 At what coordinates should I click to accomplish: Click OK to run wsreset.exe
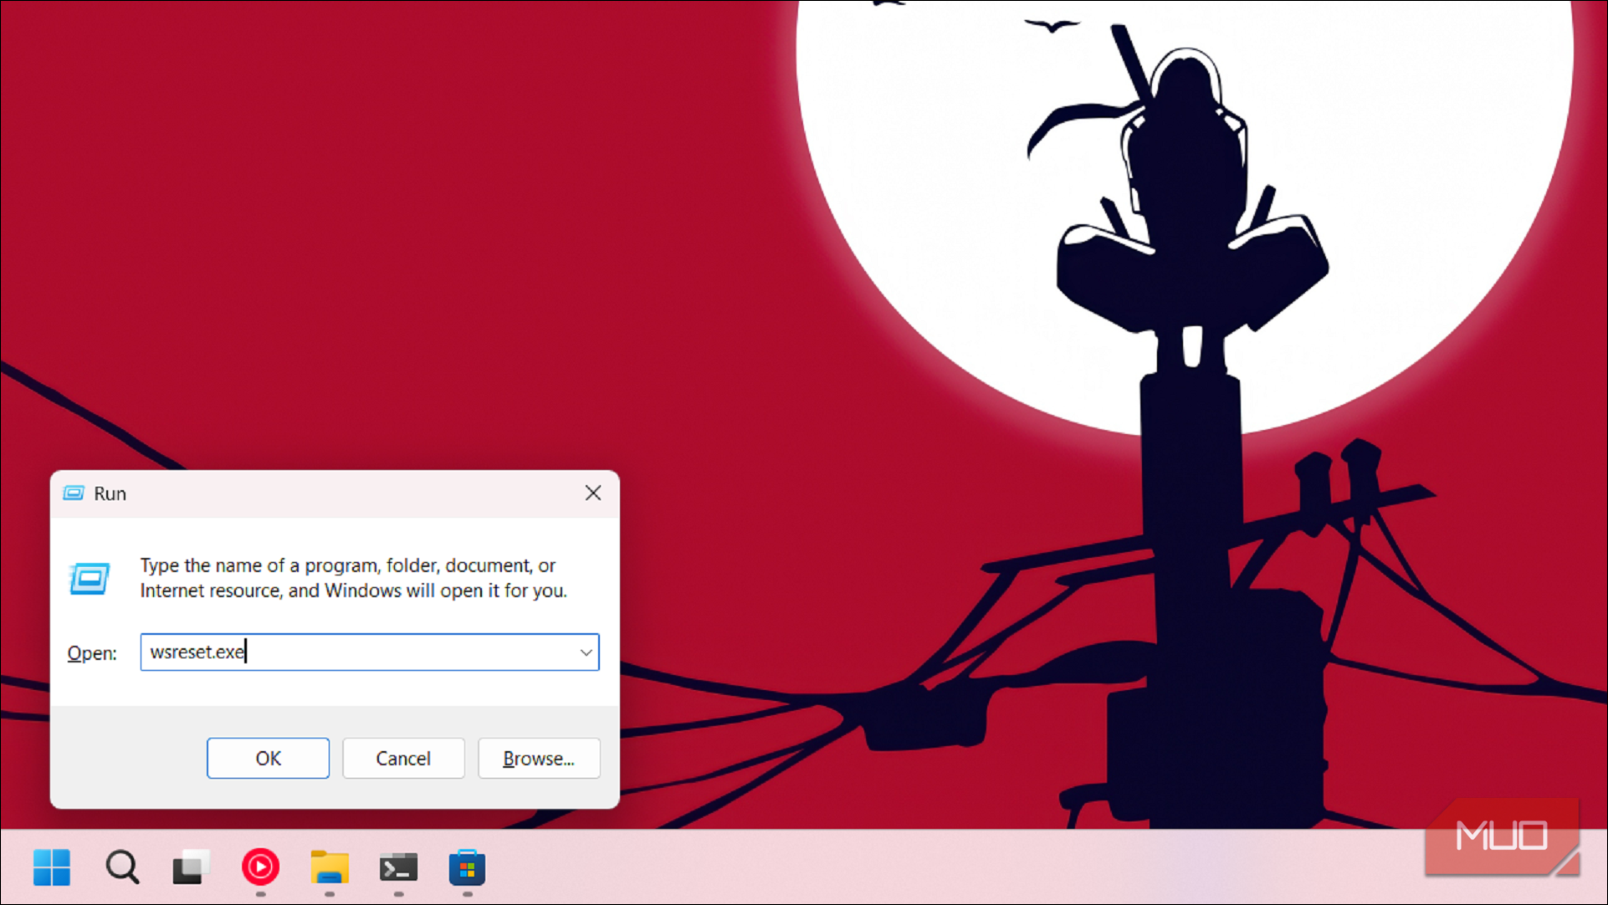tap(268, 759)
